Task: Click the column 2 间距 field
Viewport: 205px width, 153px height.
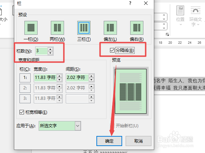Action: (x=77, y=88)
